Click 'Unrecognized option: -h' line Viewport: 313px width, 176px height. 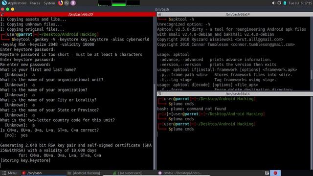[183, 24]
